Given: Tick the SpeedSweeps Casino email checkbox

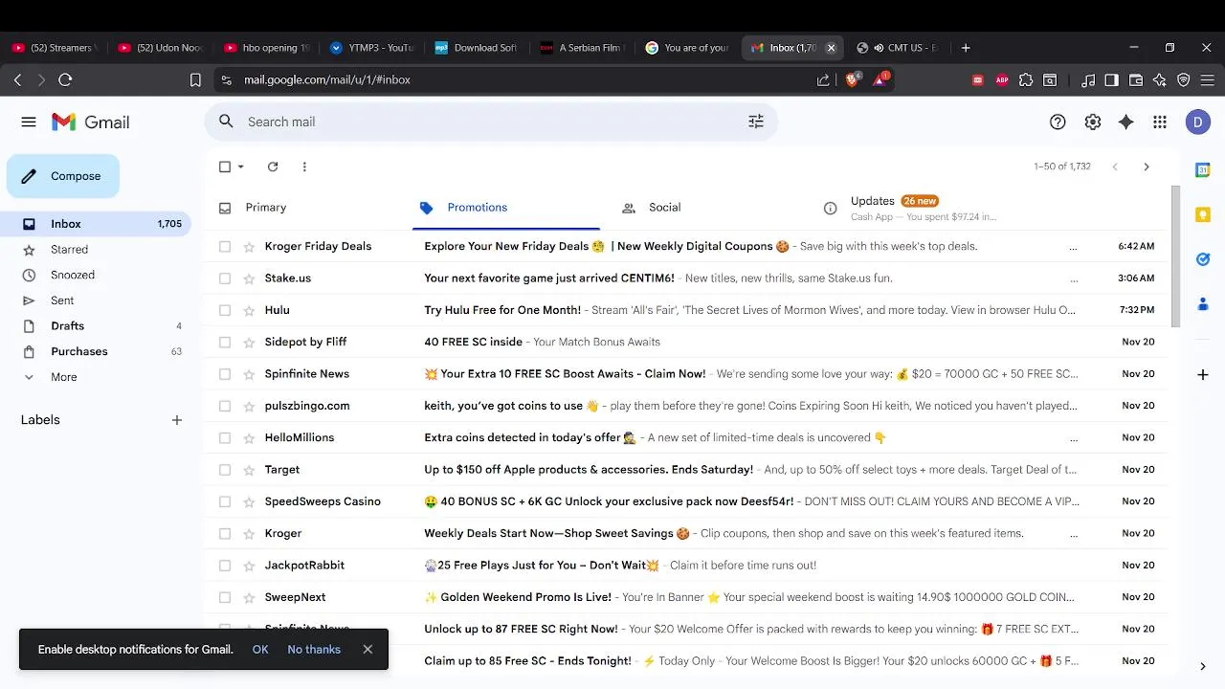Looking at the screenshot, I should click(x=225, y=501).
